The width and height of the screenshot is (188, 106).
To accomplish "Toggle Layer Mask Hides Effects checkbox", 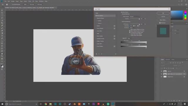I will 130,34.
